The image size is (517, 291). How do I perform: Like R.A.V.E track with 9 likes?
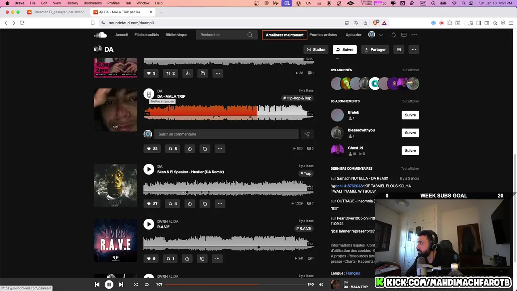point(151,259)
